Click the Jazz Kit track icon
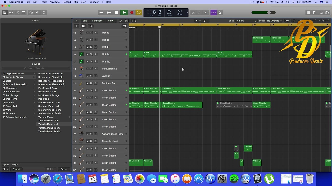Viewport: 332px width, 186px height. click(81, 76)
